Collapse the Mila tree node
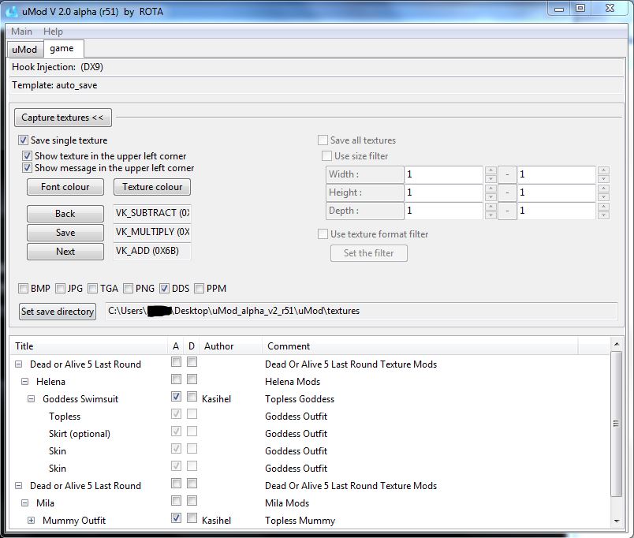This screenshot has height=538, width=634. pos(25,503)
